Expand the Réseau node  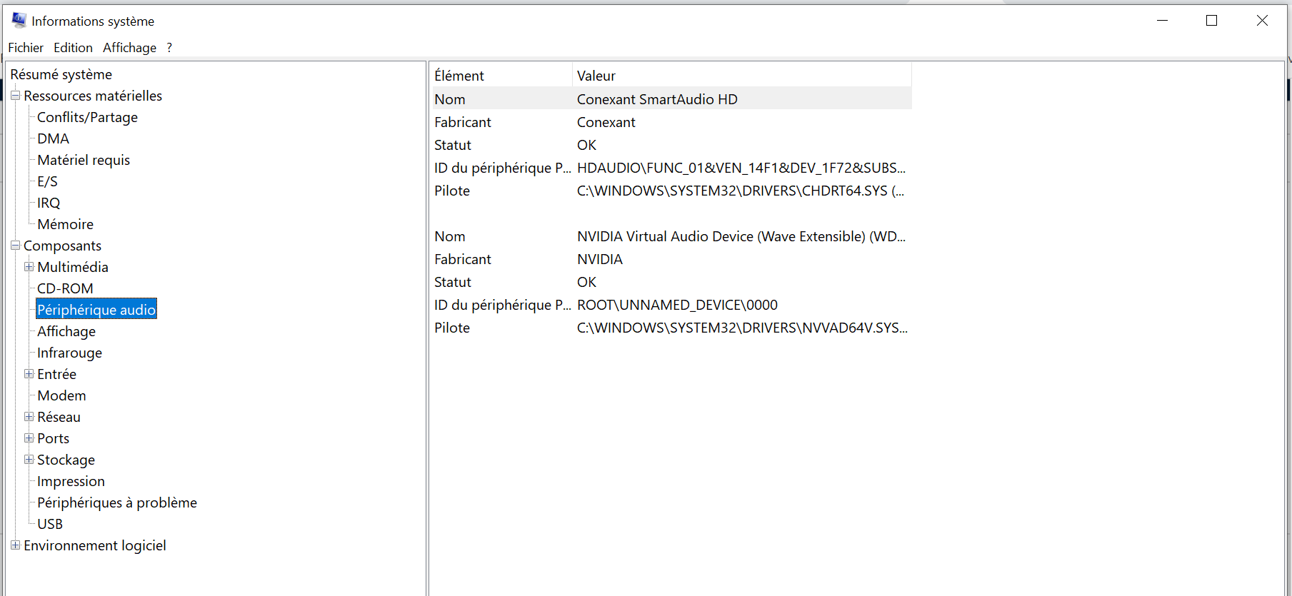pyautogui.click(x=29, y=417)
